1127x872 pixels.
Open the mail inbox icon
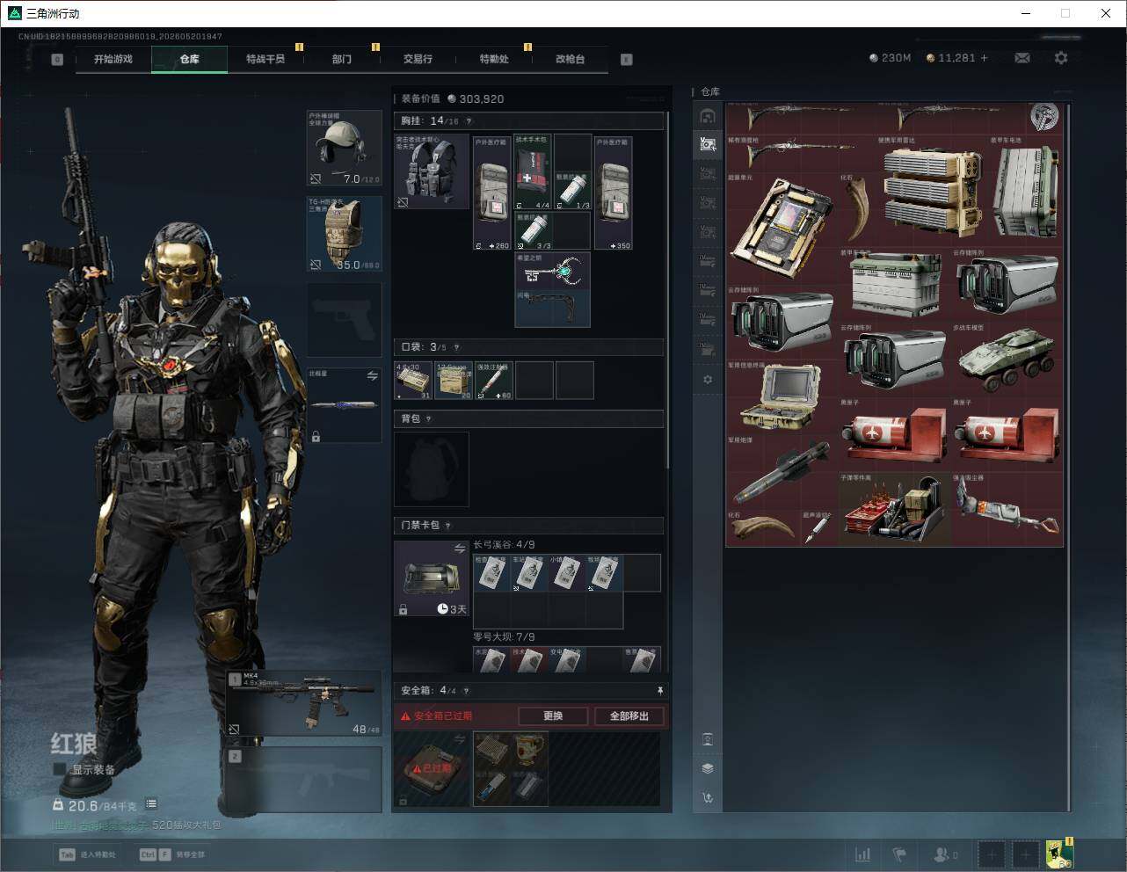1022,58
